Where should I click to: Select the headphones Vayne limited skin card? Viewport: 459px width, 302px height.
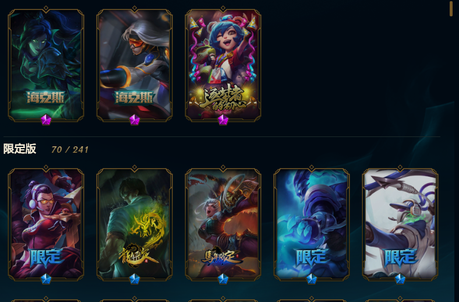coord(46,224)
